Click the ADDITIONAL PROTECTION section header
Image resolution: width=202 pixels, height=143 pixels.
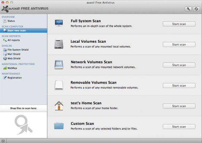(x=18, y=64)
